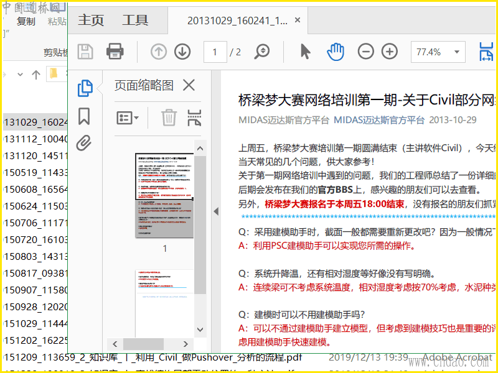Viewport: 498px width, 373px height.
Task: Click the date 2013-10-29
Action: coord(453,120)
